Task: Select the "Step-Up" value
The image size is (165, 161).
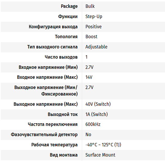Action: click(94, 16)
